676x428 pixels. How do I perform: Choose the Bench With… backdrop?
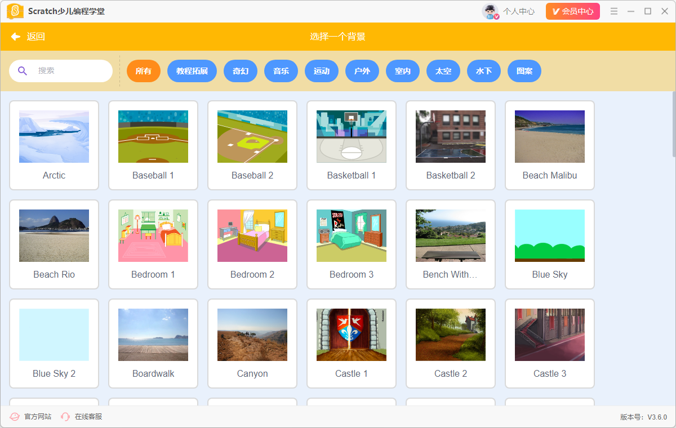451,244
